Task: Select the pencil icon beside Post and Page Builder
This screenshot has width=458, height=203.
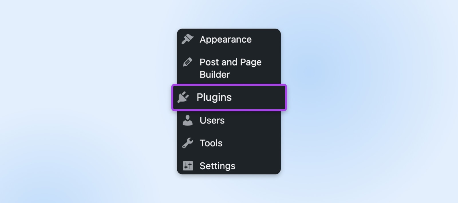Action: [188, 61]
